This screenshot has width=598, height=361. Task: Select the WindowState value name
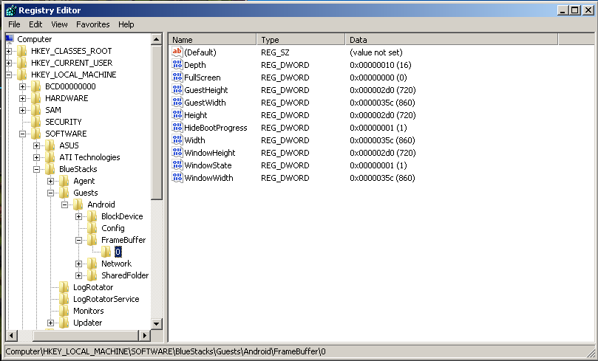[x=208, y=165]
